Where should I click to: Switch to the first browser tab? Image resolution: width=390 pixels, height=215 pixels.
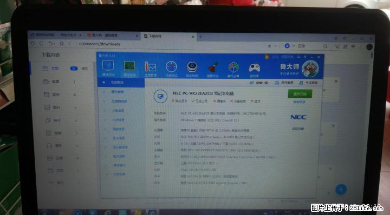56,35
